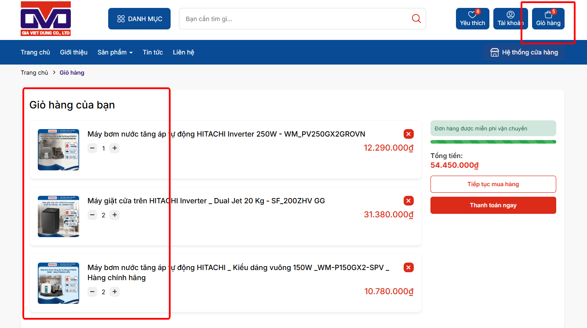Click the 'Tổng tiền:' label

click(447, 156)
